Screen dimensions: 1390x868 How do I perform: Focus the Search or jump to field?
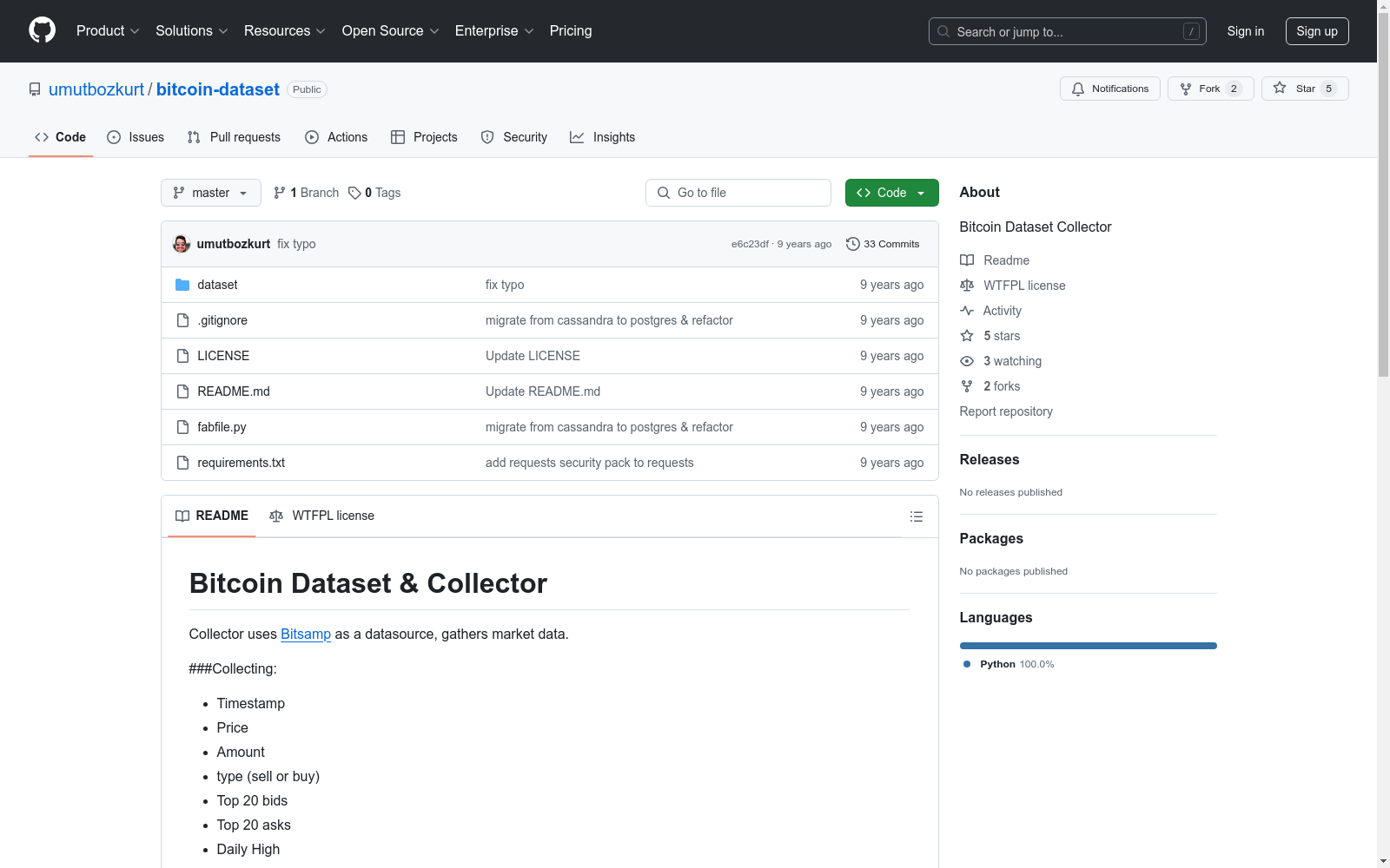point(1068,31)
